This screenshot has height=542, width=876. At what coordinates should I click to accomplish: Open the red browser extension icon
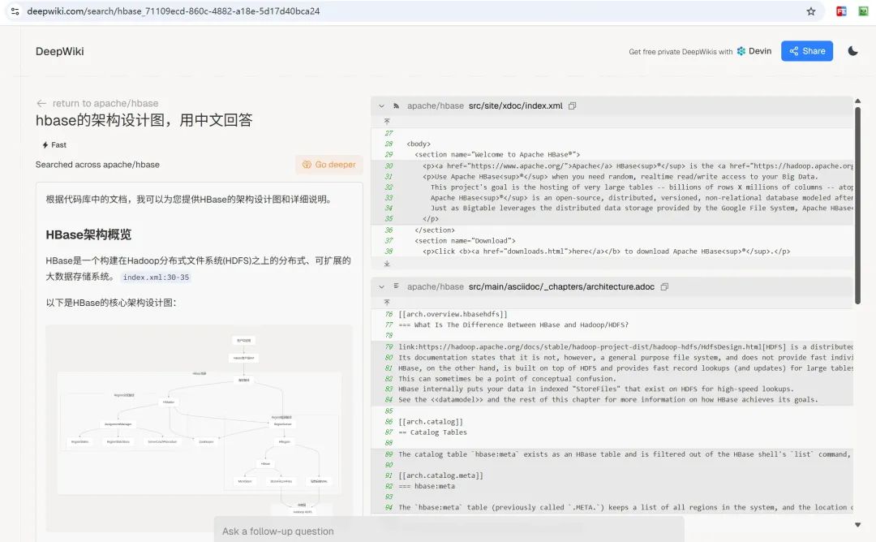pos(841,11)
